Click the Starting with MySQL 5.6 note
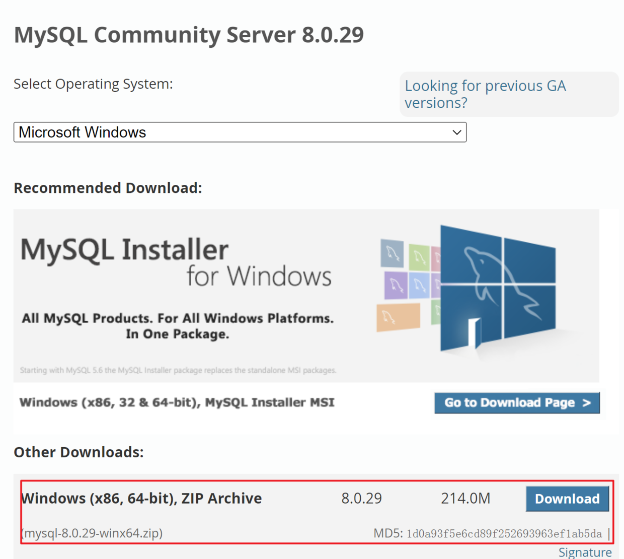The height and width of the screenshot is (559, 624). pos(178,370)
